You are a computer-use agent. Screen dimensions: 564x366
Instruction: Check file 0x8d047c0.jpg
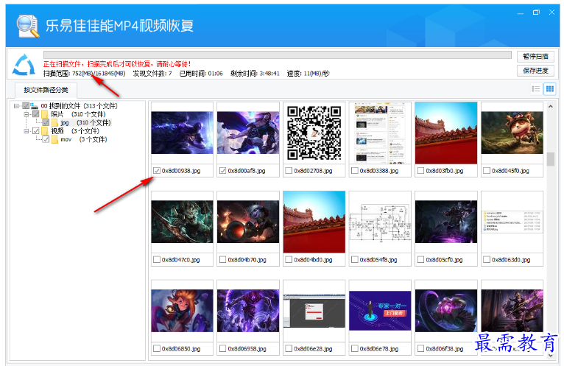tap(157, 259)
